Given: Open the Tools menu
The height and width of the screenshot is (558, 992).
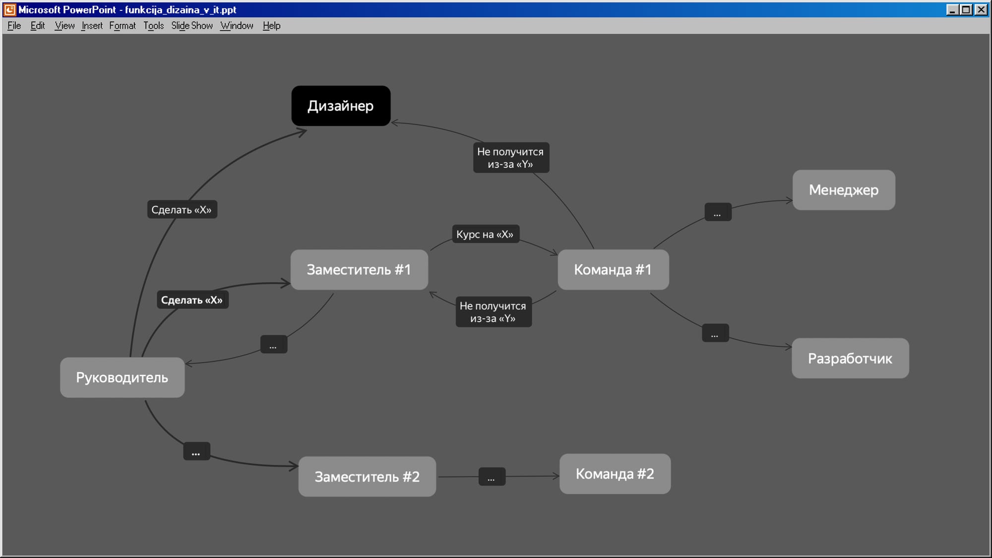Looking at the screenshot, I should click(x=153, y=26).
